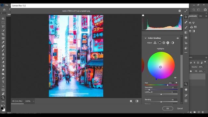Image resolution: width=208 pixels, height=117 pixels.
Task: Confirm edits with OK button
Action: click(x=168, y=109)
